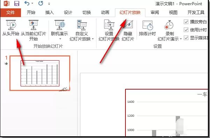
Task: Start slideshow with 从头开始 icon
Action: pos(11,25)
